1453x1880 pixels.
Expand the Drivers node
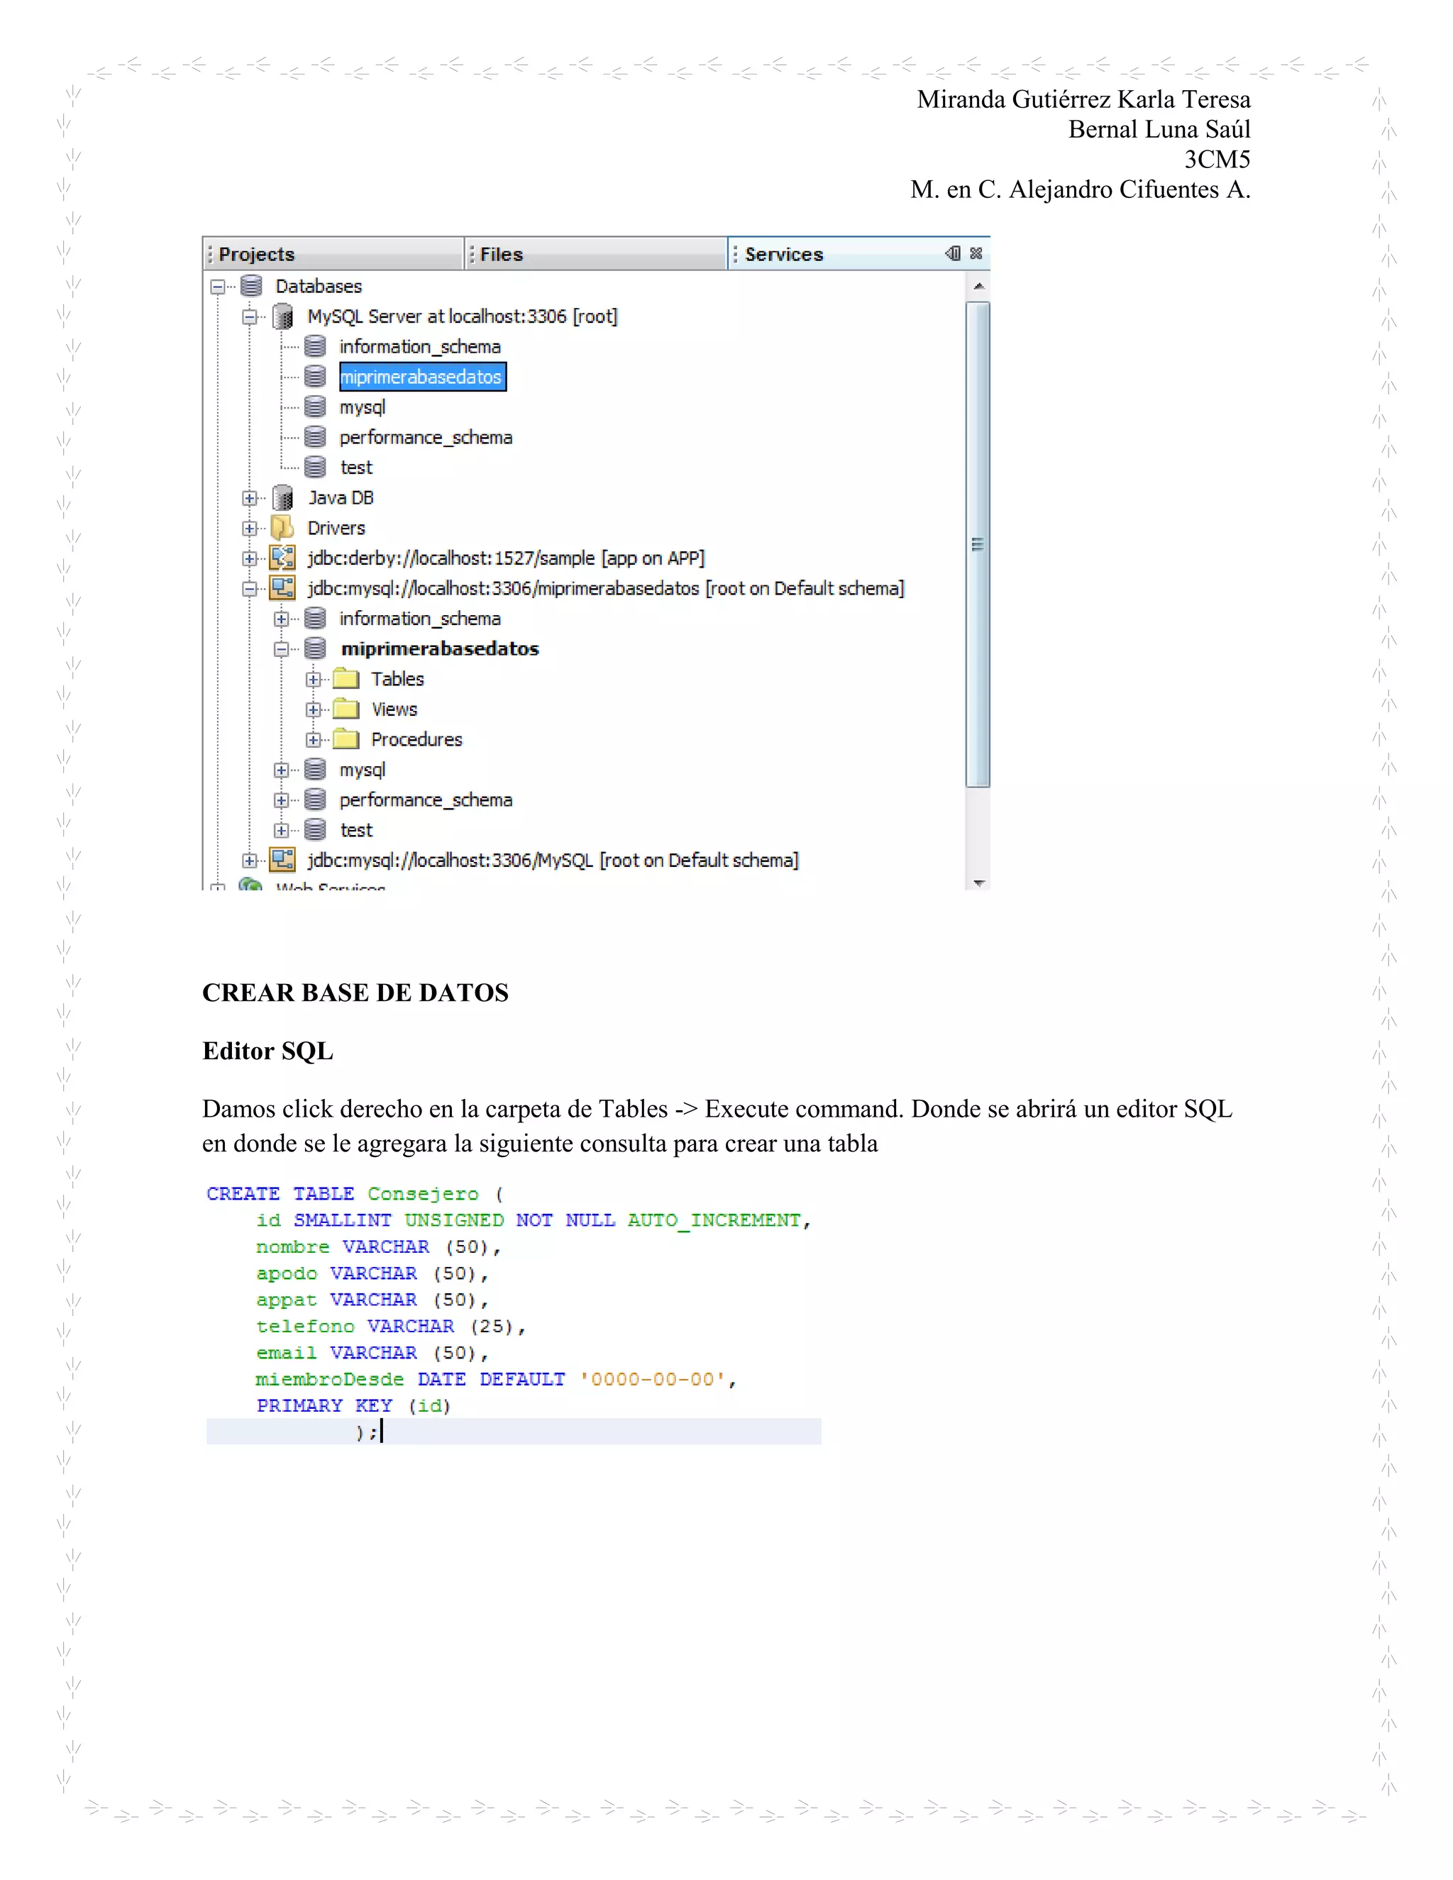click(250, 529)
